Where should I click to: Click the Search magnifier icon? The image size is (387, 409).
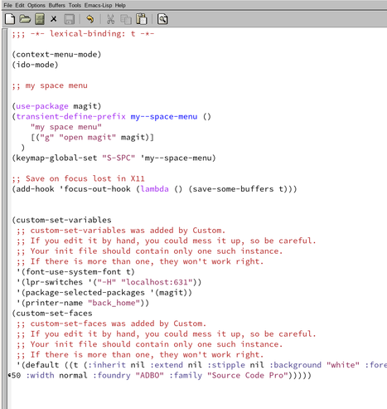[162, 19]
